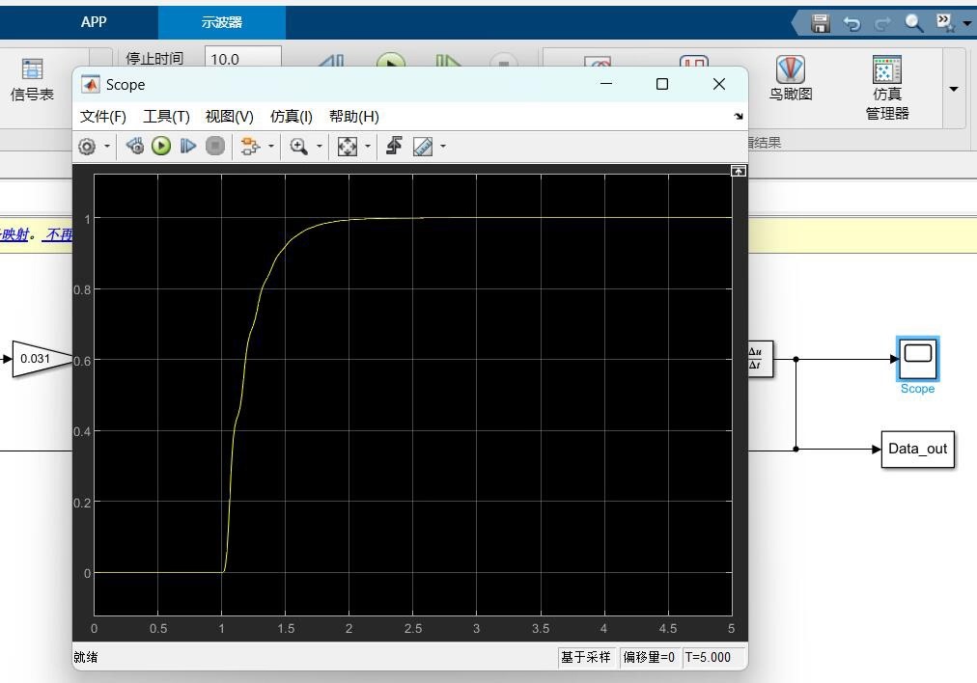Select the Data_out block
This screenshot has width=977, height=683.
point(918,449)
